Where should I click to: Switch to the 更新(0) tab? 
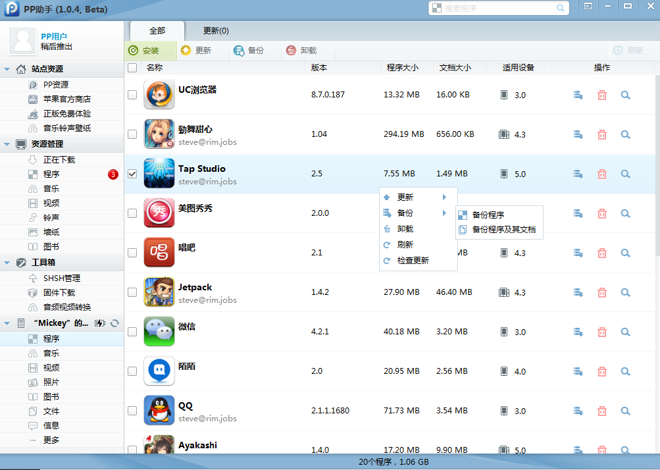tap(216, 31)
